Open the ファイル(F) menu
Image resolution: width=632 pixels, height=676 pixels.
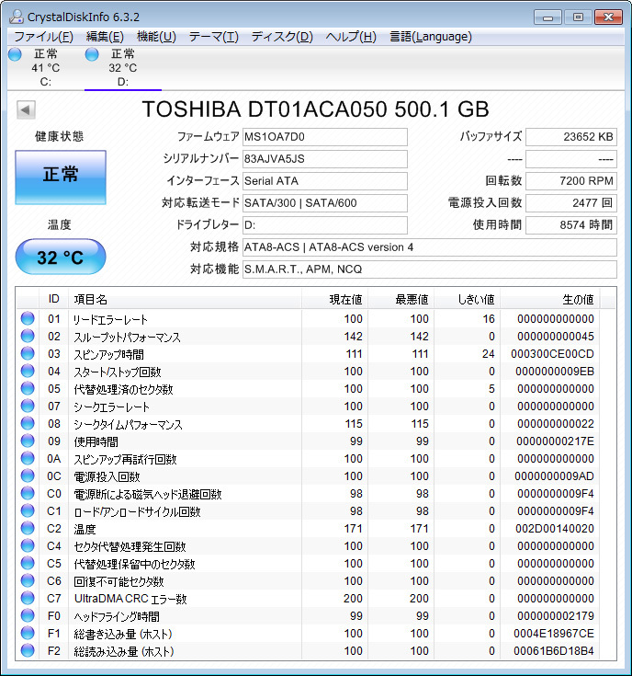pos(44,37)
